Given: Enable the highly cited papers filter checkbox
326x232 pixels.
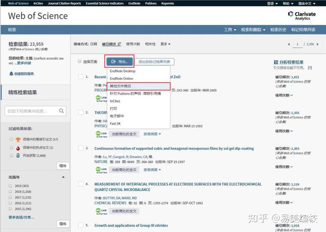Looking at the screenshot, I should [11, 139].
